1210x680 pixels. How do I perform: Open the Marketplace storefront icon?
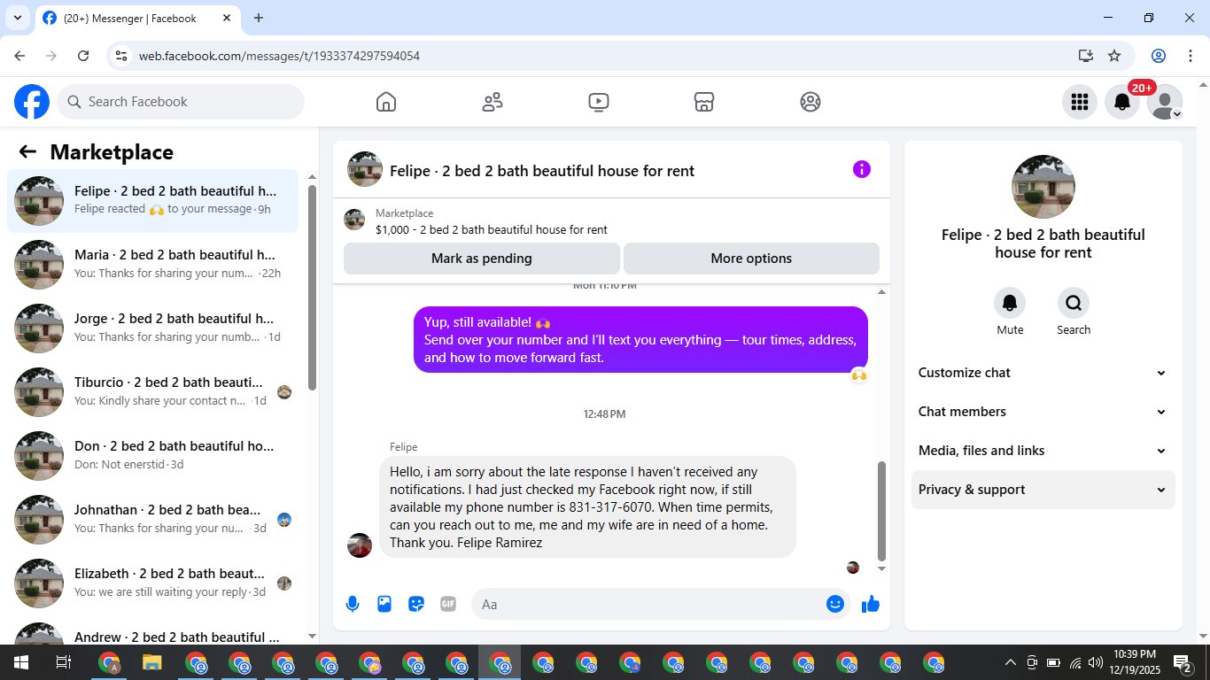click(704, 102)
